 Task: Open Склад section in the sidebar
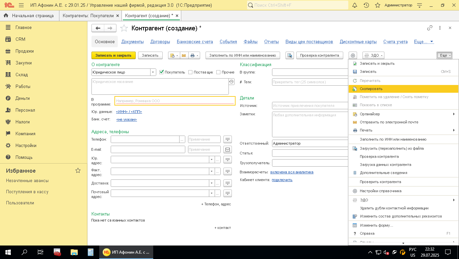coord(22,75)
